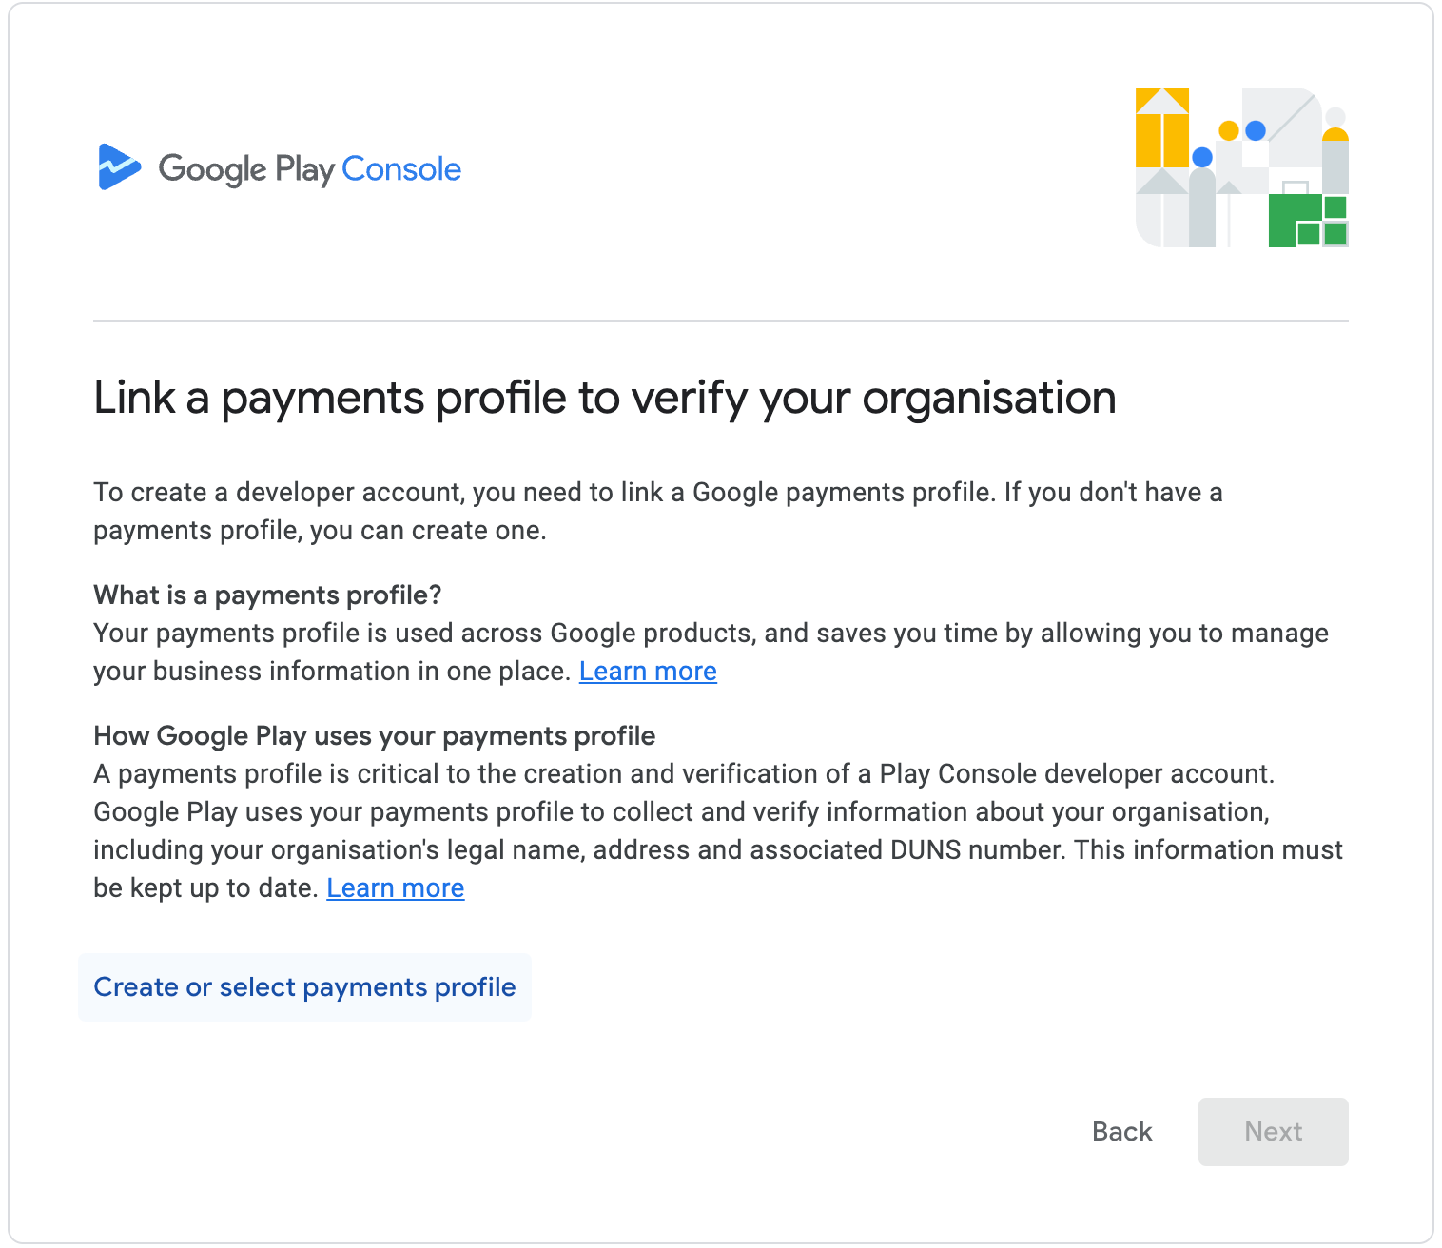Click the paragraph starting 'To create a developer account'

click(658, 512)
